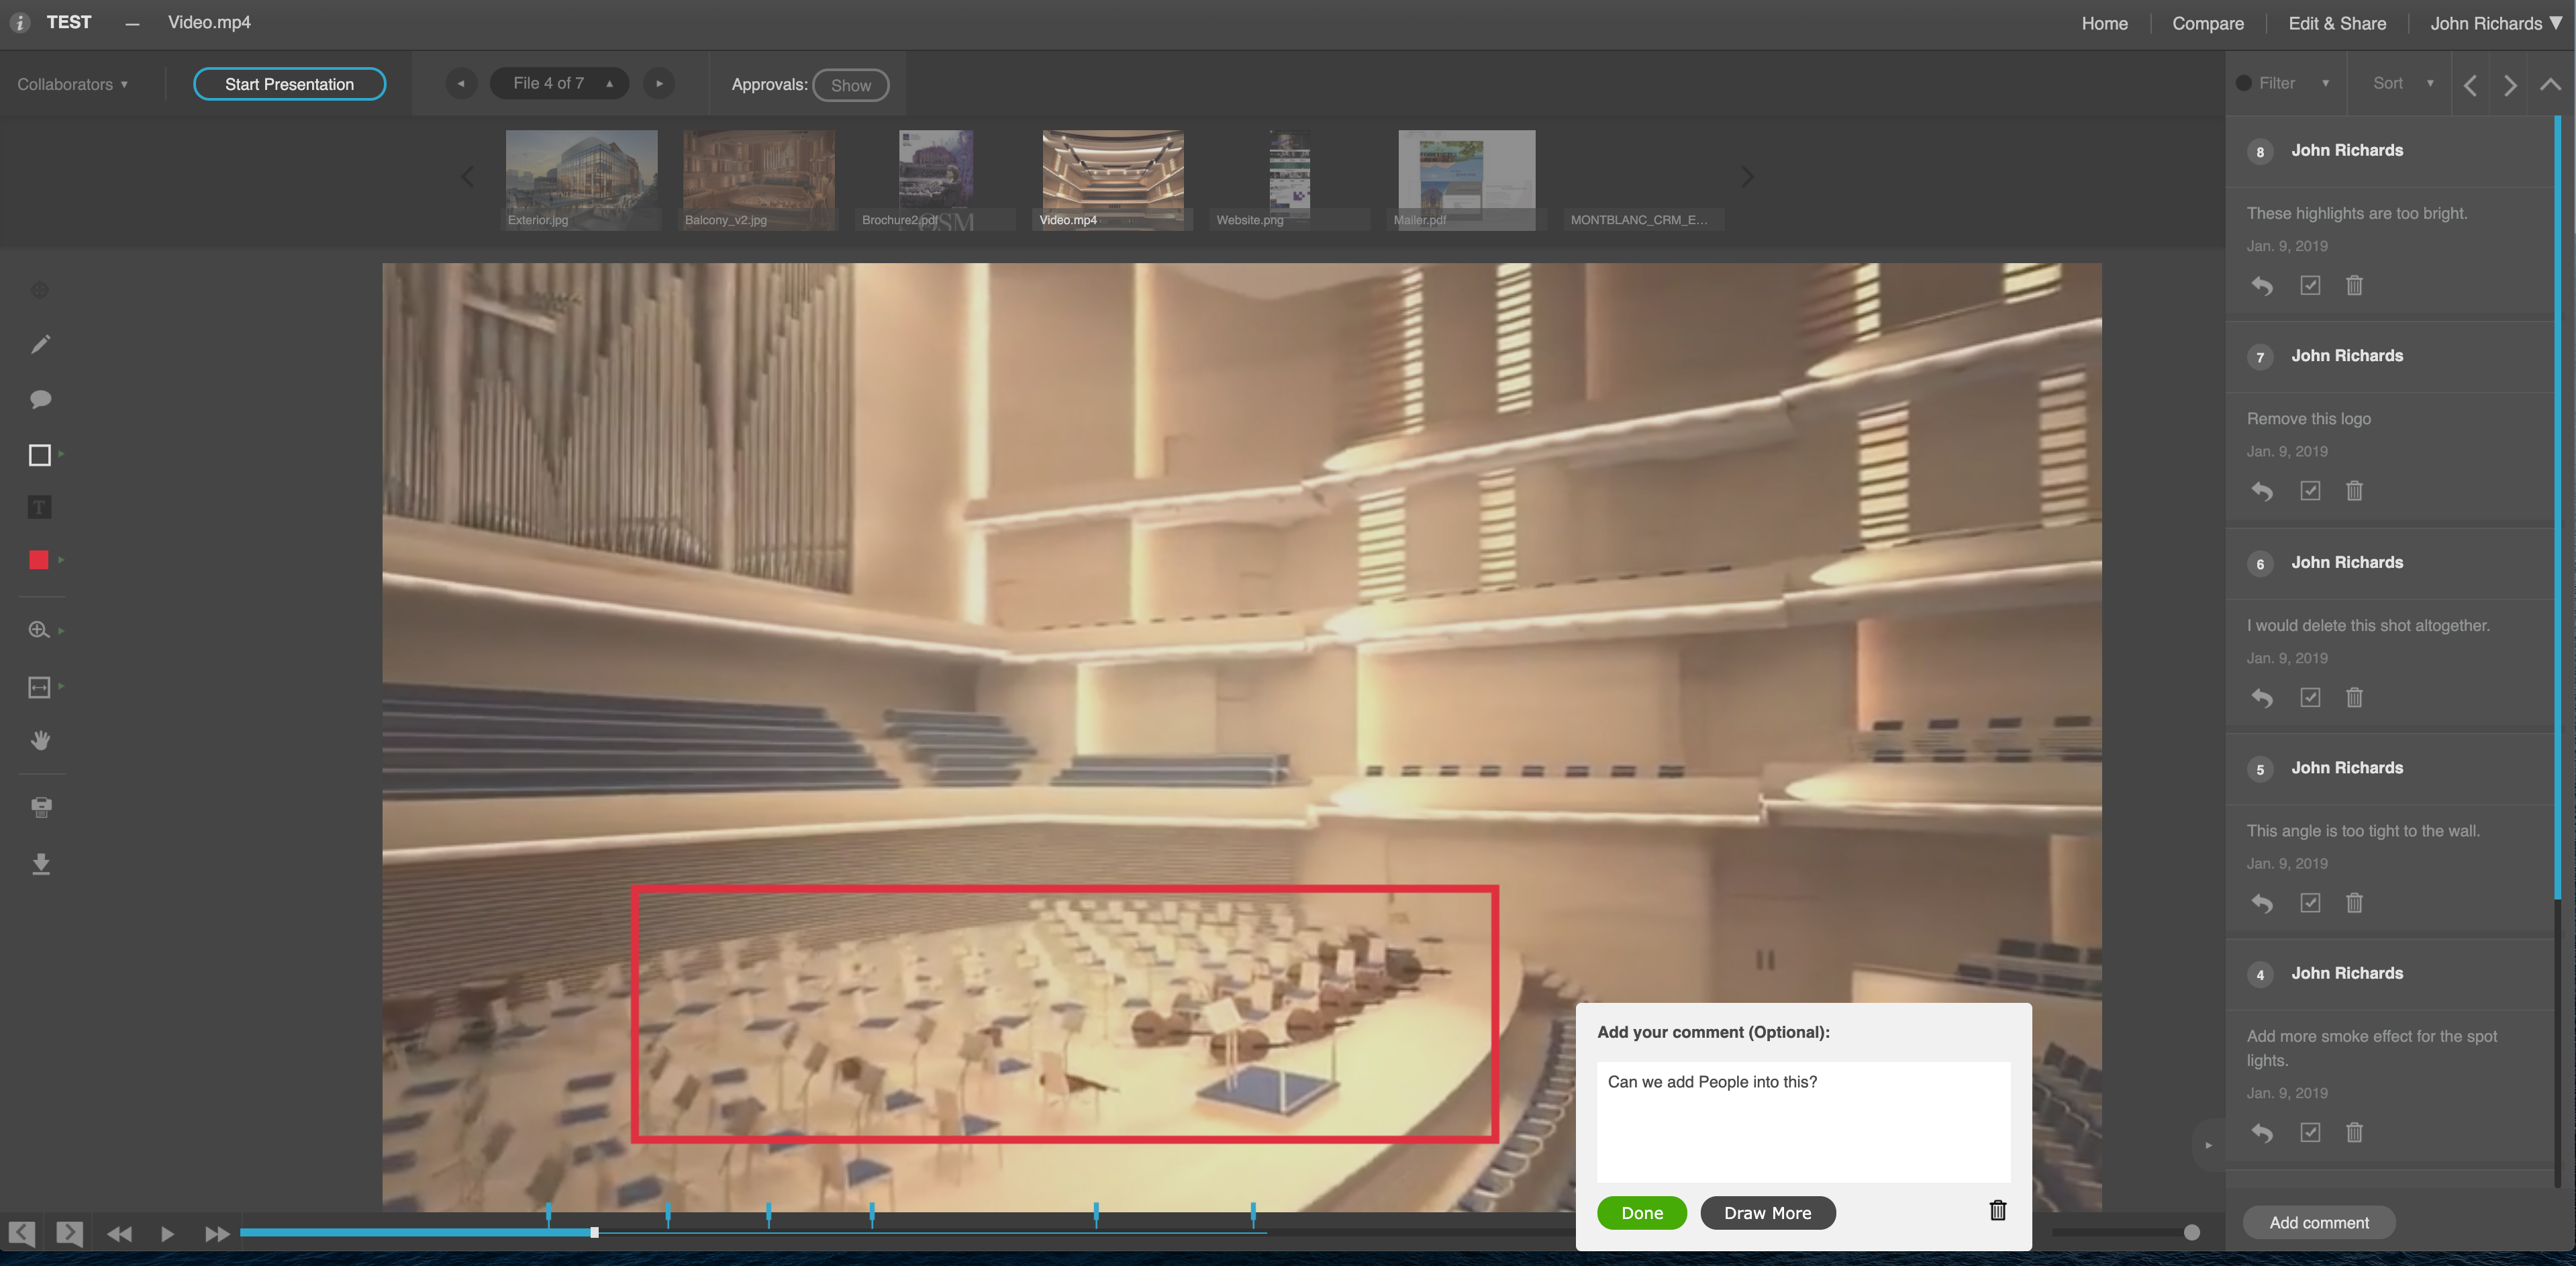Pick the red color swatch in the toolbar
The width and height of the screenshot is (2576, 1266).
(x=39, y=560)
